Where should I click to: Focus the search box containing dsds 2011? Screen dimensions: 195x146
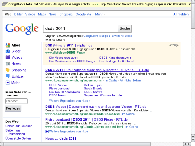81,29
